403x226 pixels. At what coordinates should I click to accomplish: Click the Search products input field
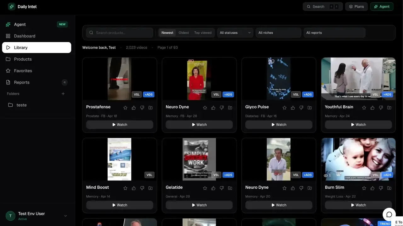(120, 33)
